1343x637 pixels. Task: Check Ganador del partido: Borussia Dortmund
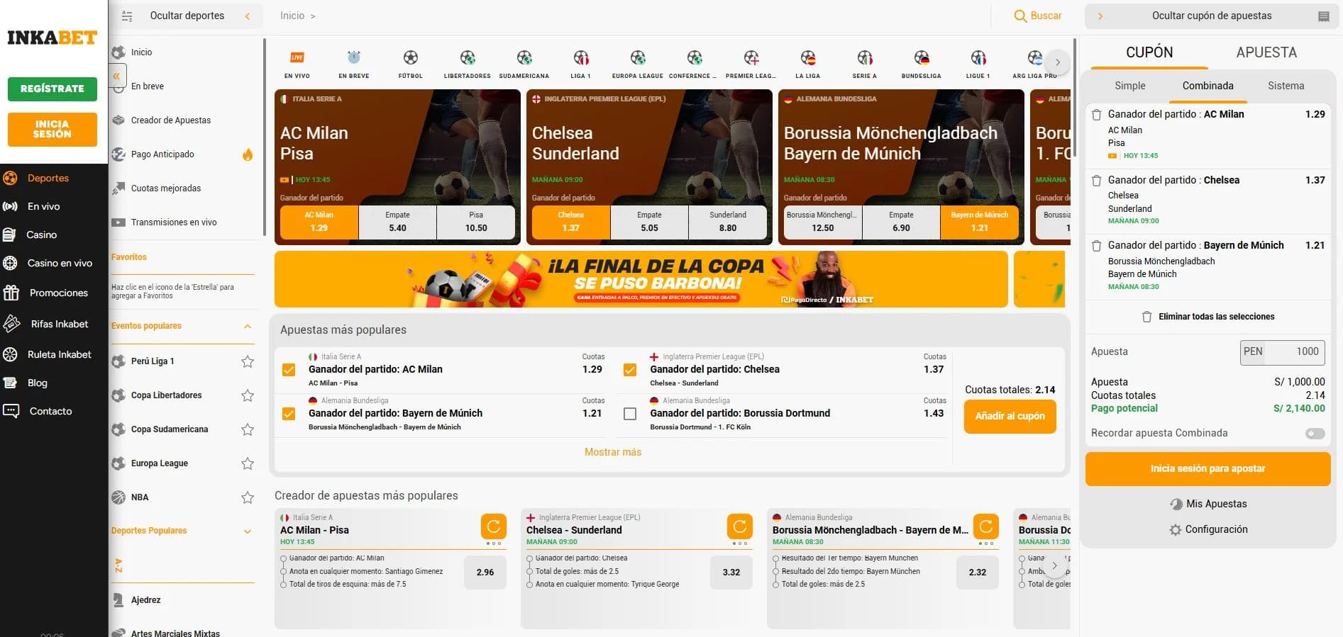[630, 414]
